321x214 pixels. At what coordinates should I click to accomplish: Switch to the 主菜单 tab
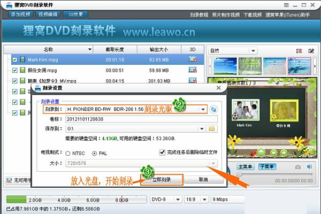246,167
